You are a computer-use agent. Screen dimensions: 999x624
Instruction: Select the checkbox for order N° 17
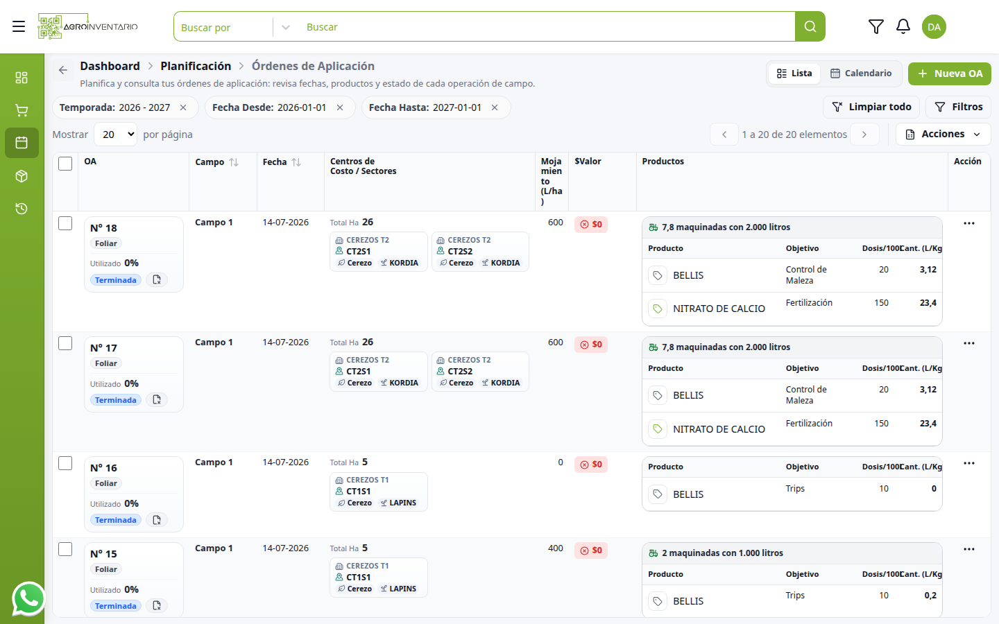pyautogui.click(x=65, y=343)
